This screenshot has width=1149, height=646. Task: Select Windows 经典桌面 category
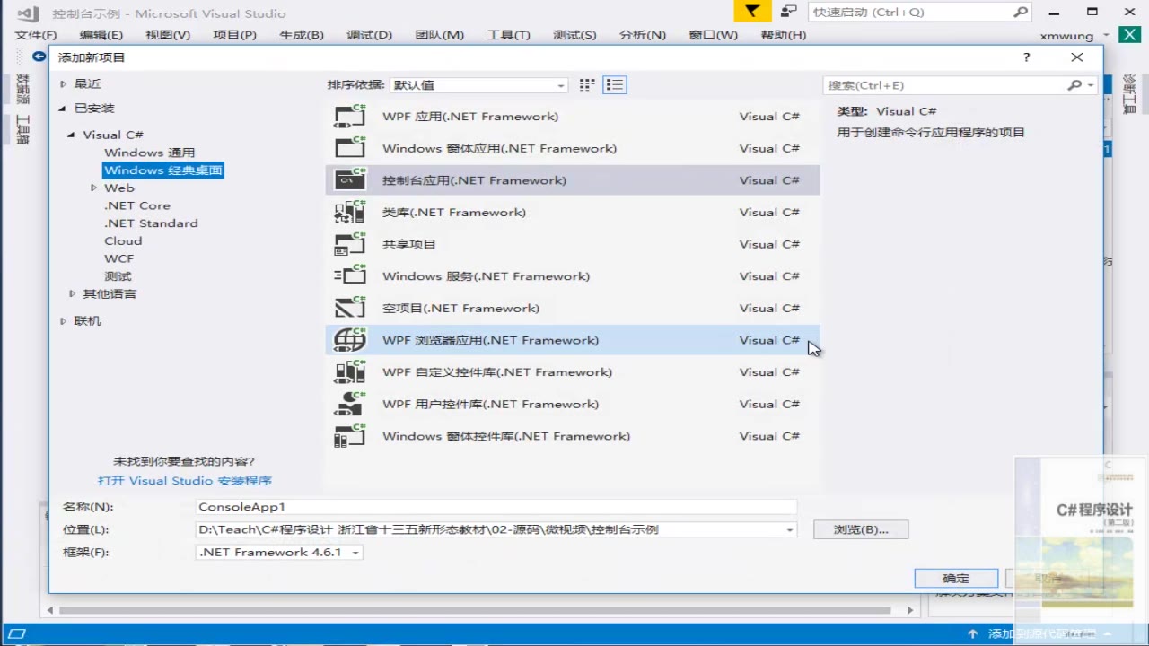[x=163, y=170]
